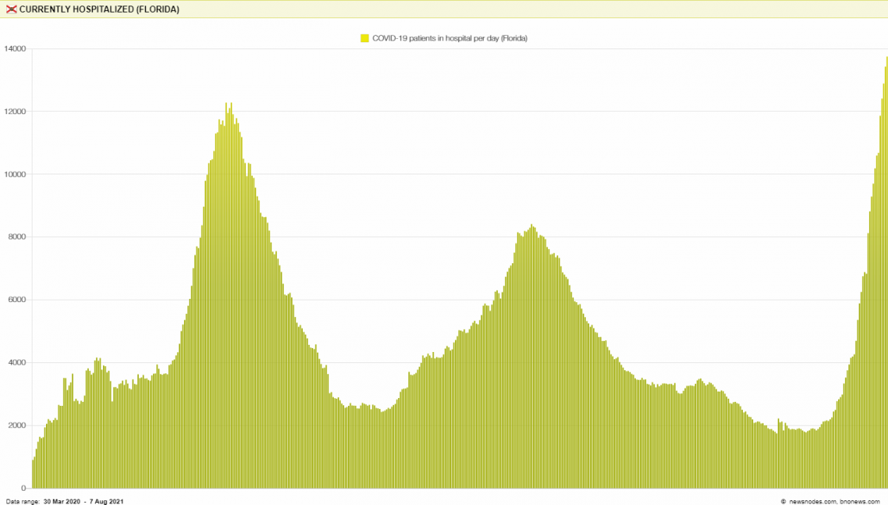Open the newsnodes.com, bnonews.com credit
888x505 pixels.
pyautogui.click(x=834, y=501)
